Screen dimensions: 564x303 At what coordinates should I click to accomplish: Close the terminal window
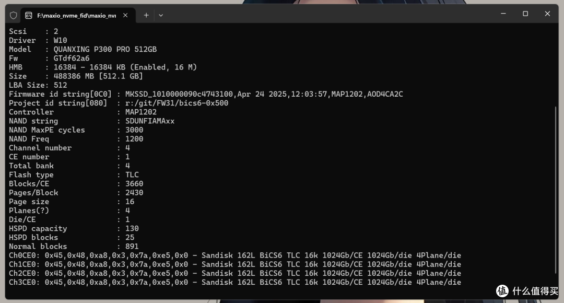[x=547, y=14]
